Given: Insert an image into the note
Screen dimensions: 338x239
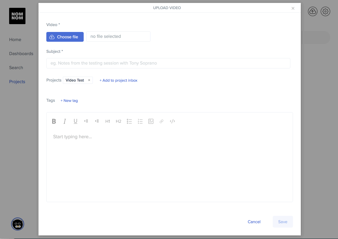Looking at the screenshot, I should (x=151, y=121).
